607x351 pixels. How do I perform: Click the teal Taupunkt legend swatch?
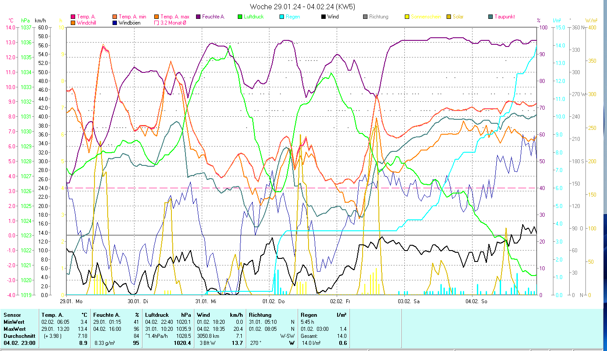[x=491, y=17]
